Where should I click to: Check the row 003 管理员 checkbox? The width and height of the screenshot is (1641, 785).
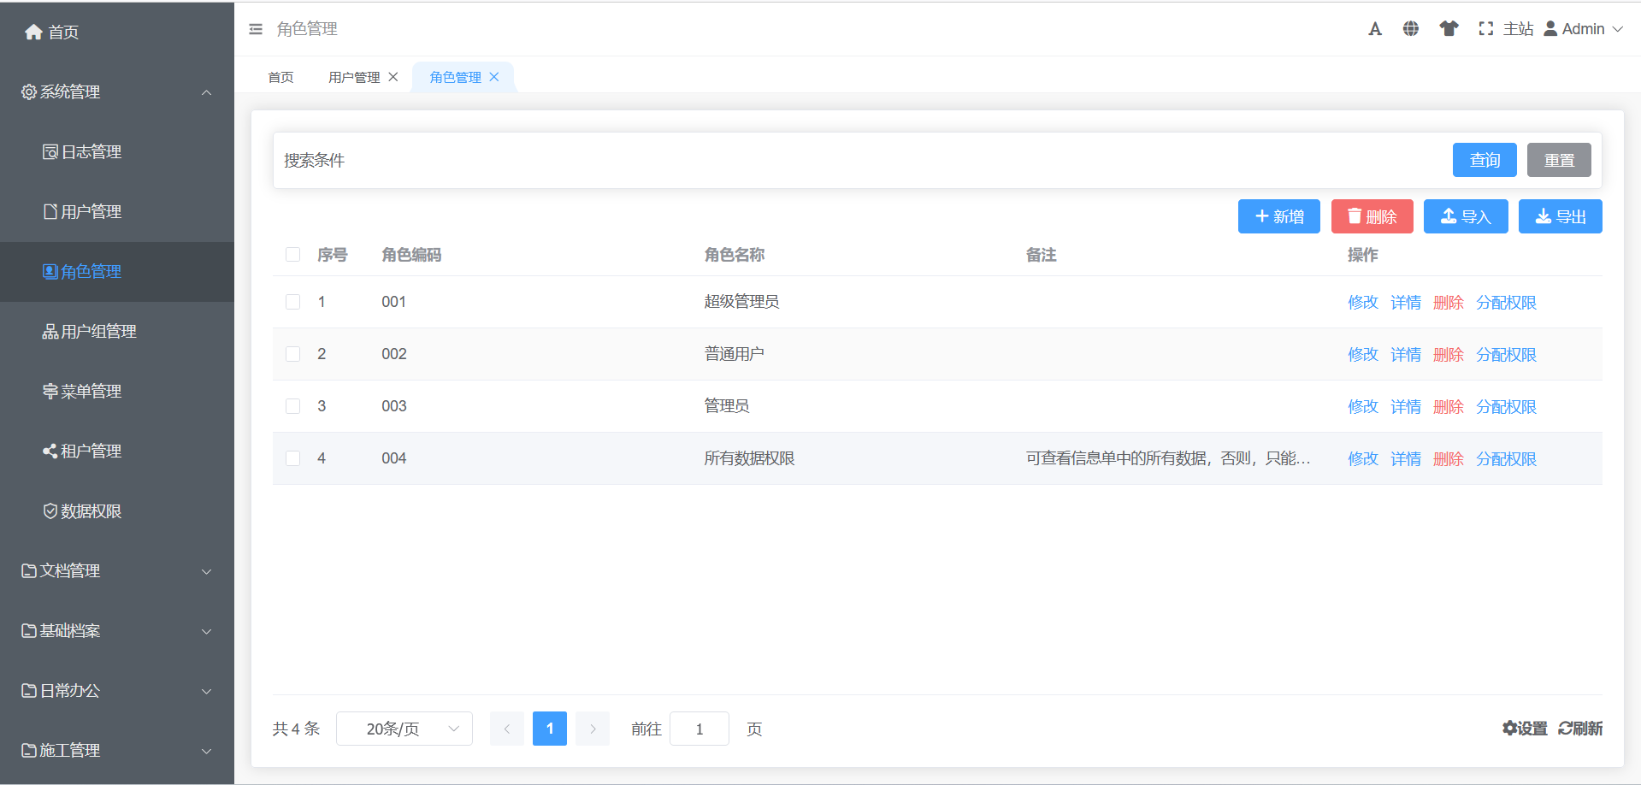coord(293,406)
